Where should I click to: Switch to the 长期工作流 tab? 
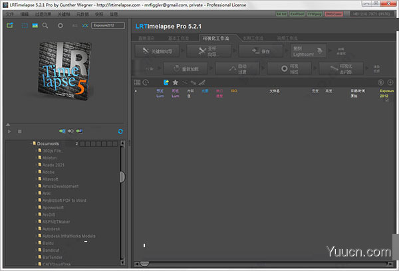click(x=253, y=38)
